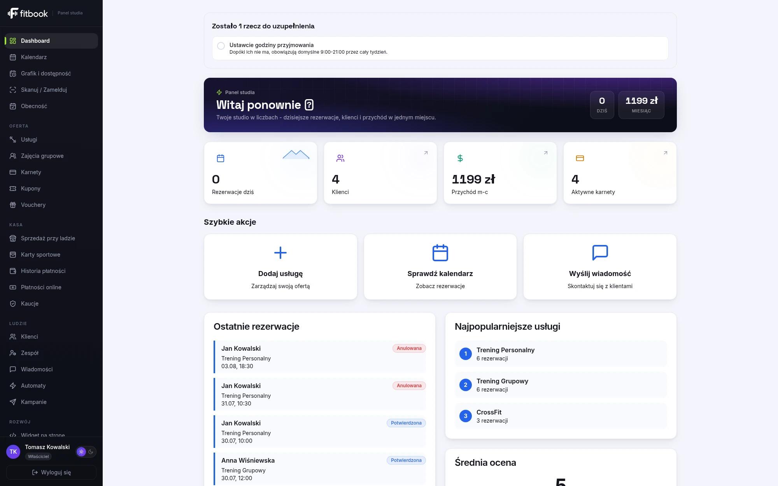The height and width of the screenshot is (486, 778).
Task: Open arrow icon on Aktywne karnety card
Action: coord(666,153)
